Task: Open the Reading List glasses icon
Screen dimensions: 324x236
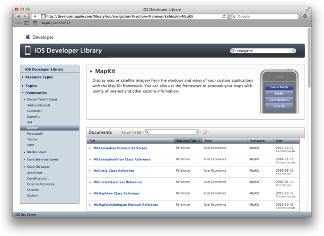Action: (18, 23)
